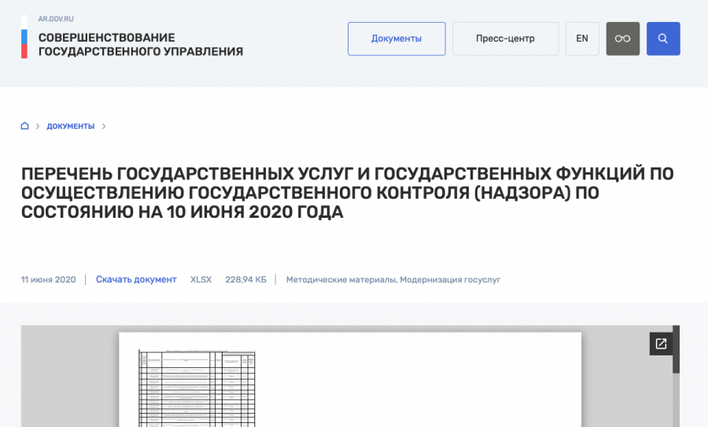
Task: Toggle the glasses accessibility mode button
Action: 622,39
